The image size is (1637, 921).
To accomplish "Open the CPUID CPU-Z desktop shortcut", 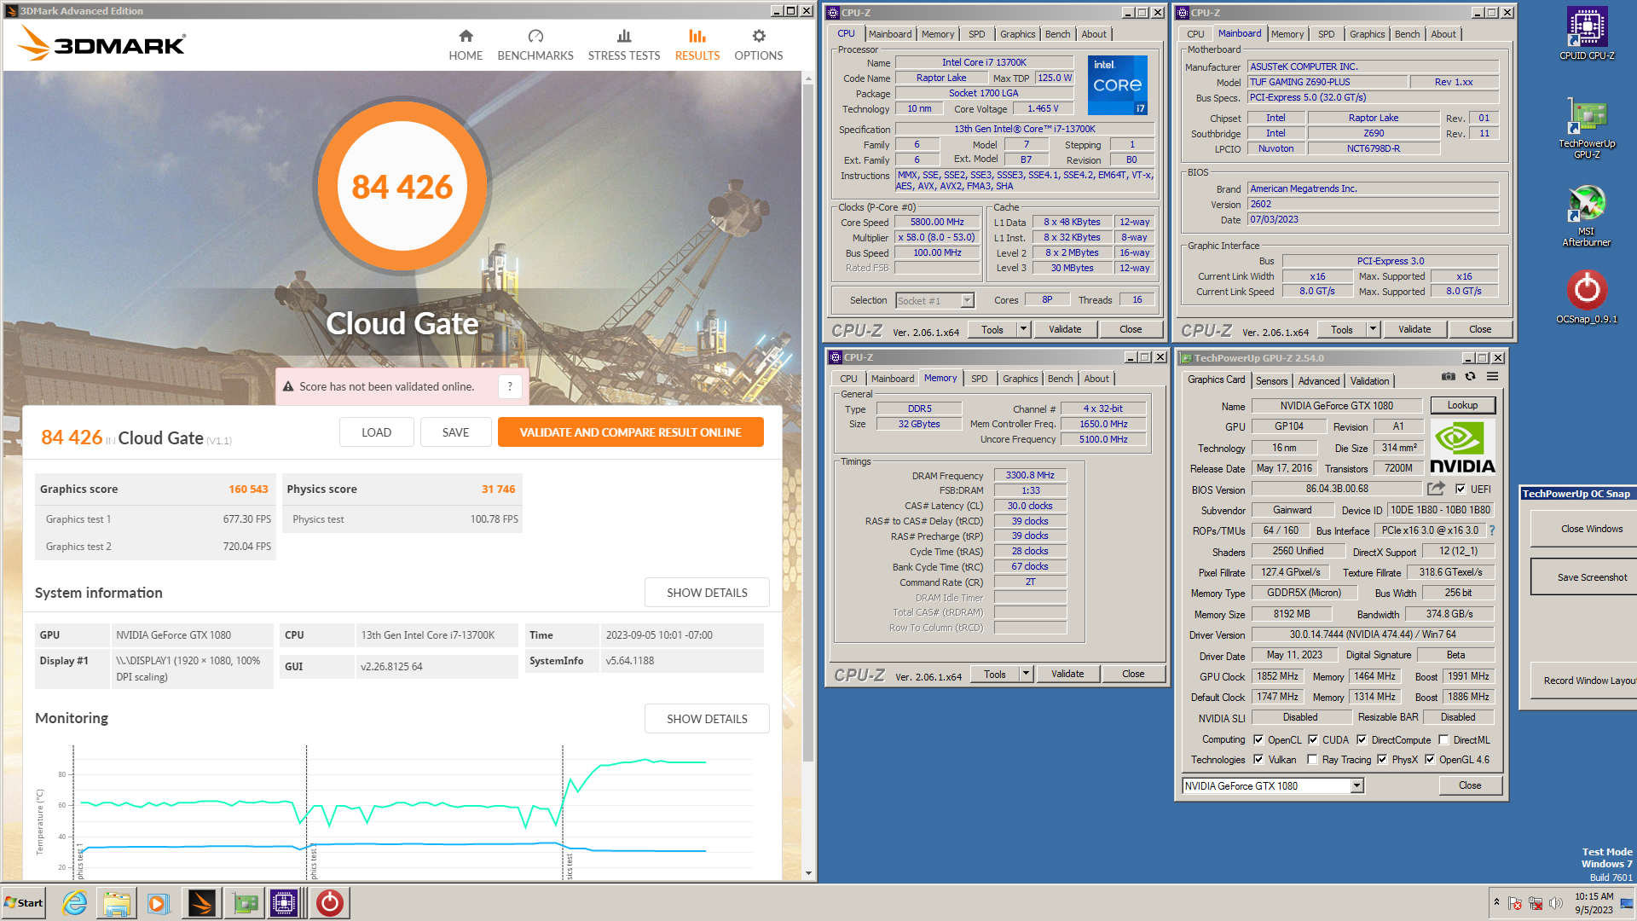I will point(1587,34).
